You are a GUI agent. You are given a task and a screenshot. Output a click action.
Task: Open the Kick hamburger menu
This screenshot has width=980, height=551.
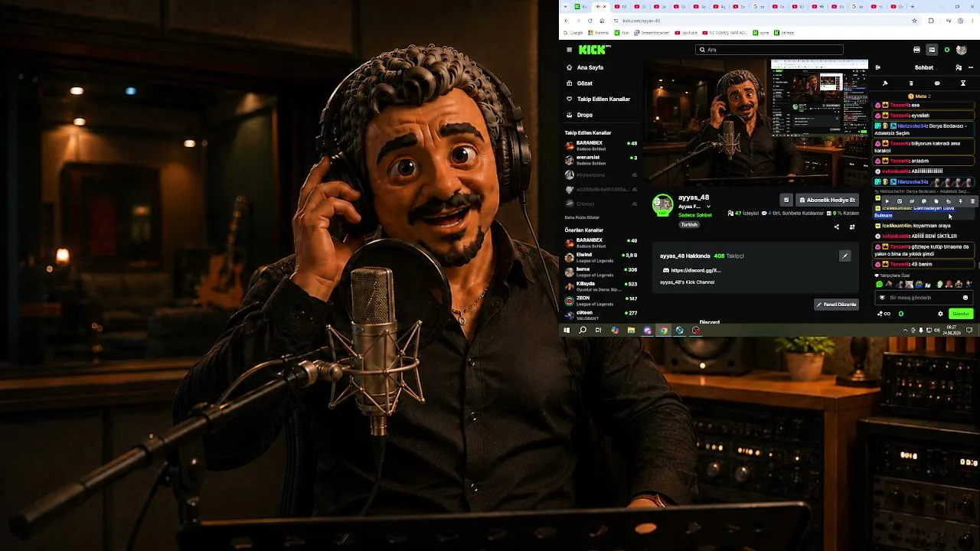pos(569,50)
